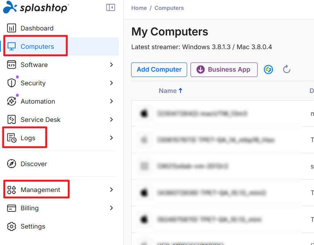Click the Billing card icon
314x245 pixels.
[11, 208]
